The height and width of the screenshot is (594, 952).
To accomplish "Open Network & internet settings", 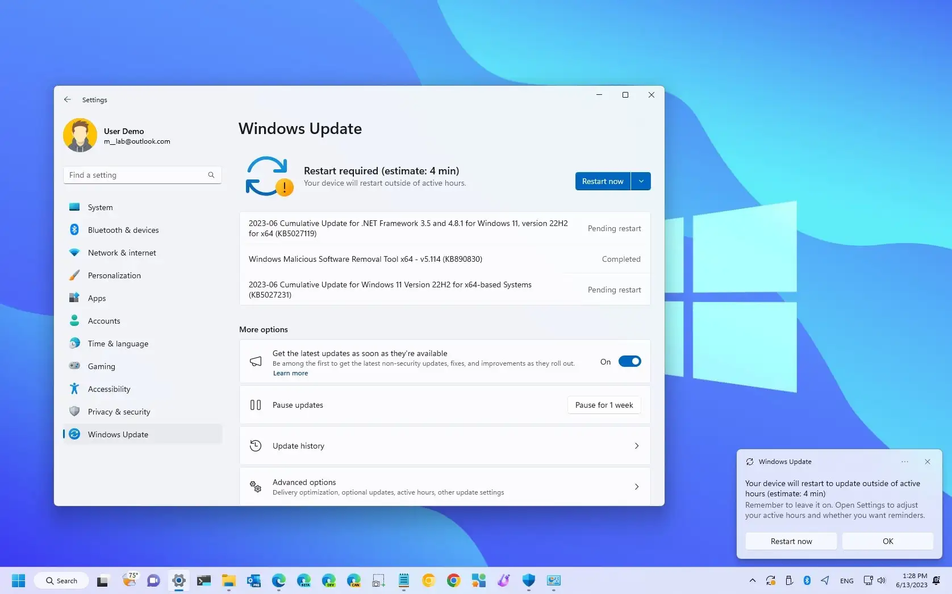I will tap(75, 252).
